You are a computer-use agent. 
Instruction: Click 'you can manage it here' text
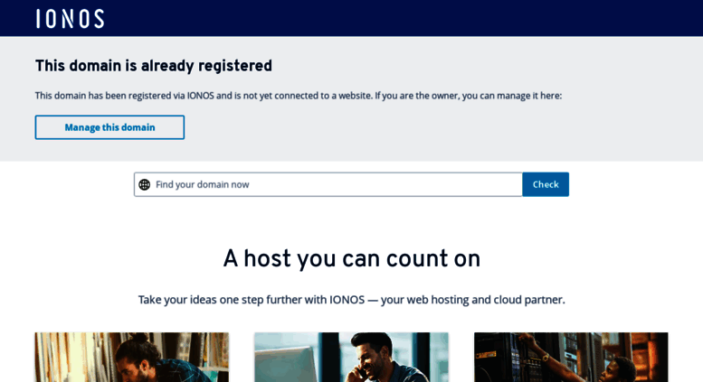click(511, 96)
